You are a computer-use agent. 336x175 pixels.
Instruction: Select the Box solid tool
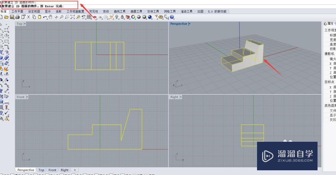[x=2, y=58]
